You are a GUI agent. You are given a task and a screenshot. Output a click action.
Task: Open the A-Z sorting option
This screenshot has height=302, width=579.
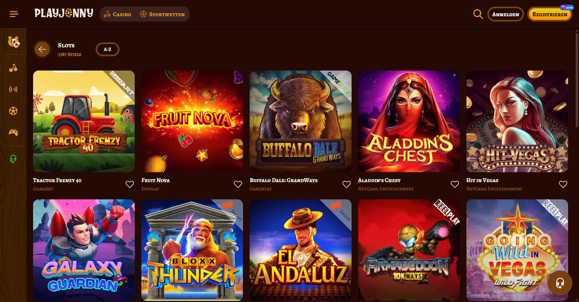coord(108,49)
